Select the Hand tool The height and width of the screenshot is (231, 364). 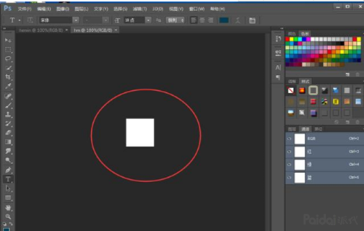8,208
